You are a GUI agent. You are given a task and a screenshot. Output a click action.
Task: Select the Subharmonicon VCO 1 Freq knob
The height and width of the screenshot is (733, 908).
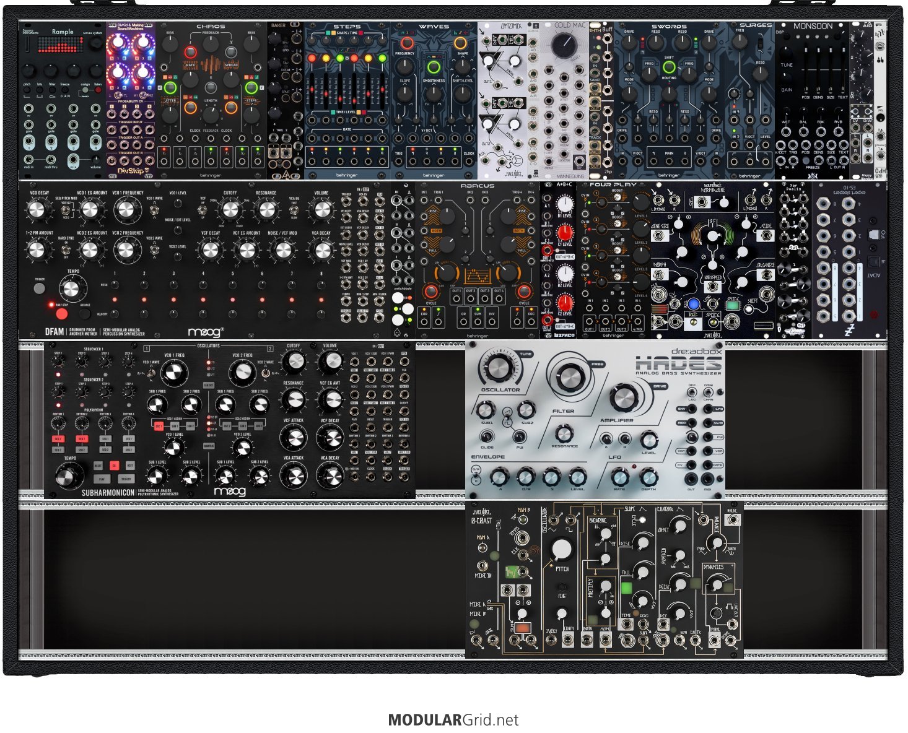(x=173, y=373)
